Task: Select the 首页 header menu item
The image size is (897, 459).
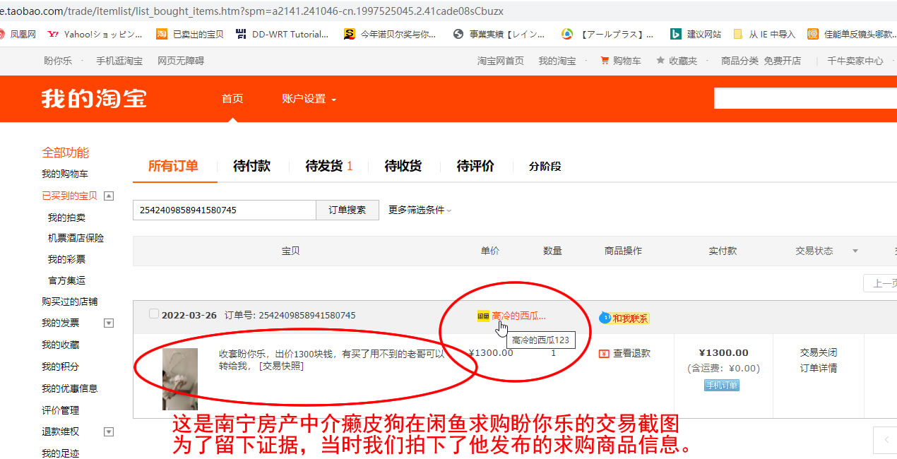Action: [232, 98]
